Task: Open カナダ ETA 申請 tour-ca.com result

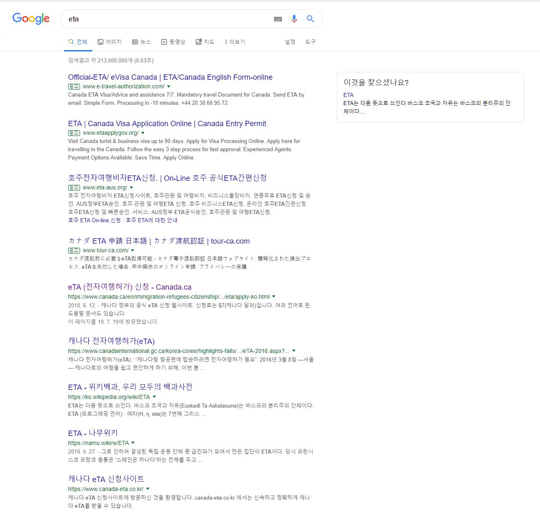Action: coord(159,241)
